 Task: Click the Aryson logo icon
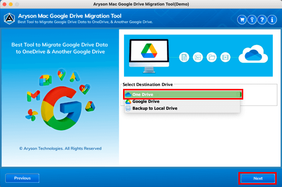coord(9,18)
